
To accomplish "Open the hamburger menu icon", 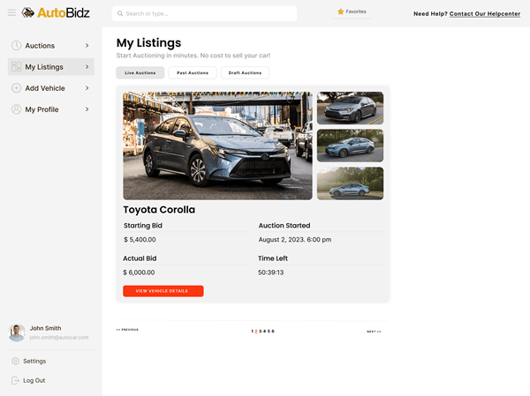I will (11, 13).
